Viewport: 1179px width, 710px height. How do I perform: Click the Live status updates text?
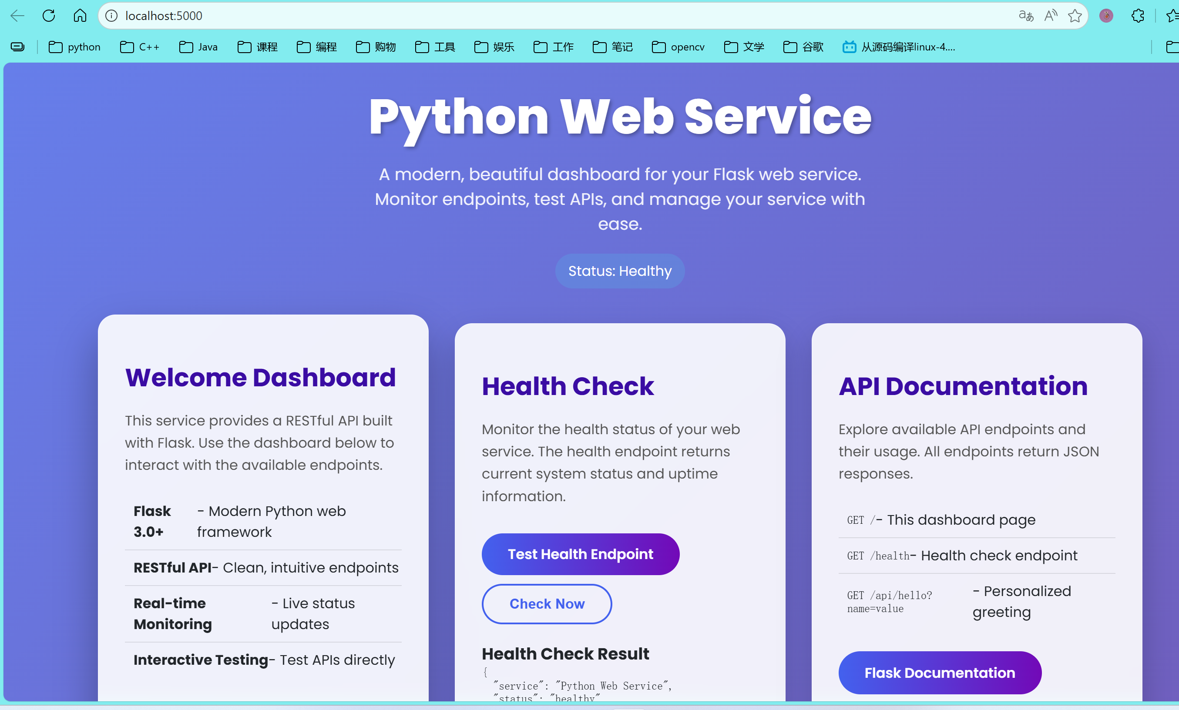(x=313, y=614)
